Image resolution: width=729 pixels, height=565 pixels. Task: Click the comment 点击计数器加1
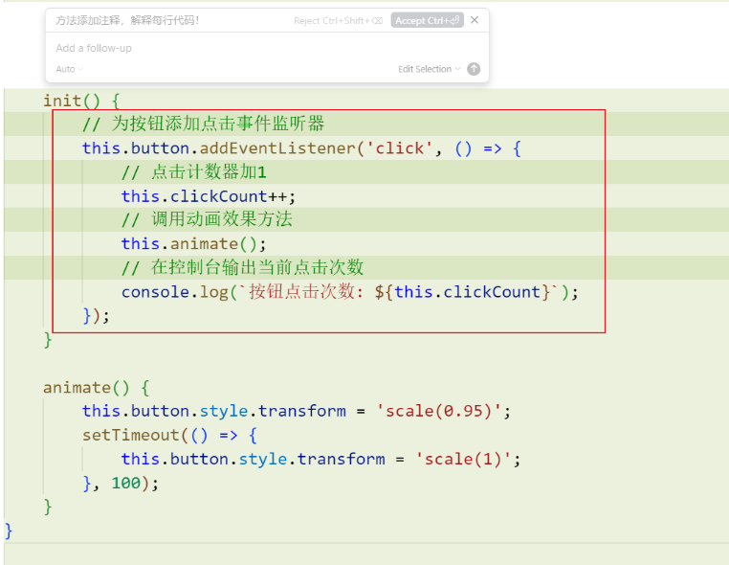point(194,172)
